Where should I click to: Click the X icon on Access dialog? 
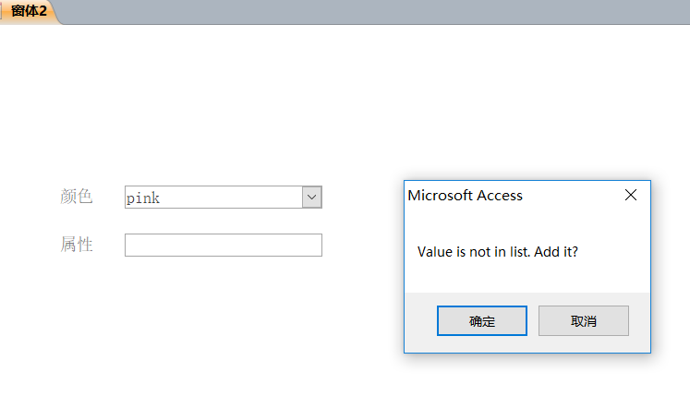[x=631, y=195]
